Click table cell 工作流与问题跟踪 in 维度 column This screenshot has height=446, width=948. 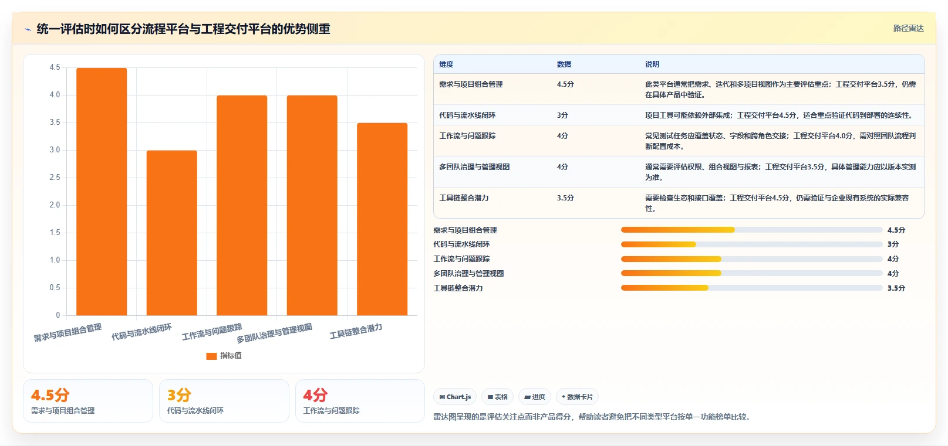(467, 136)
